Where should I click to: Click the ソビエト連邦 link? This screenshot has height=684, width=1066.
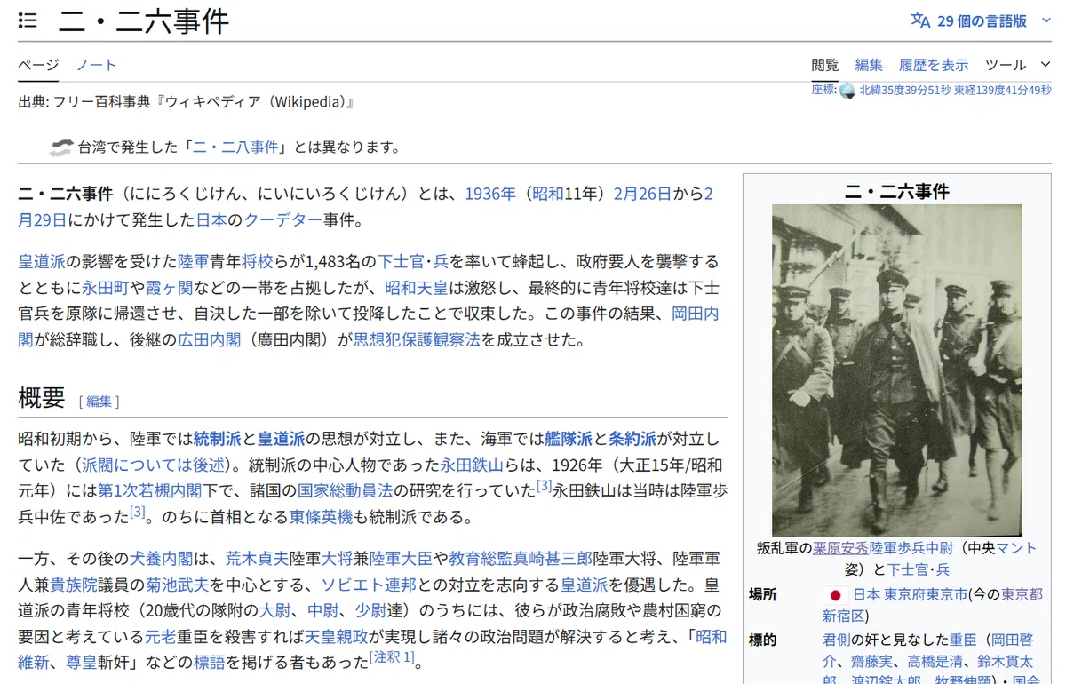[369, 585]
